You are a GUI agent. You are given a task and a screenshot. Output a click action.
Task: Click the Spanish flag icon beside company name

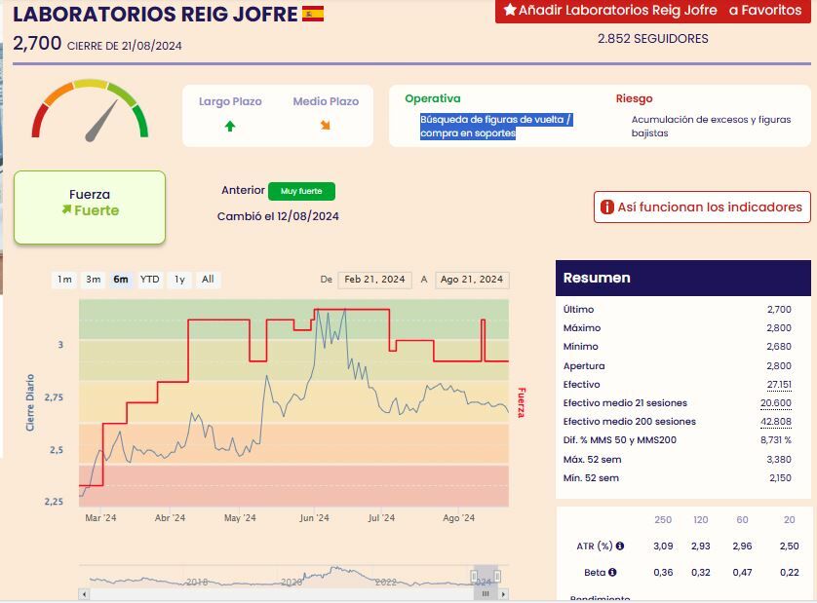313,14
